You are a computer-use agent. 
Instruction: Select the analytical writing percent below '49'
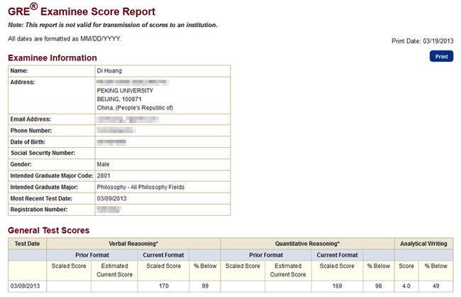click(436, 286)
